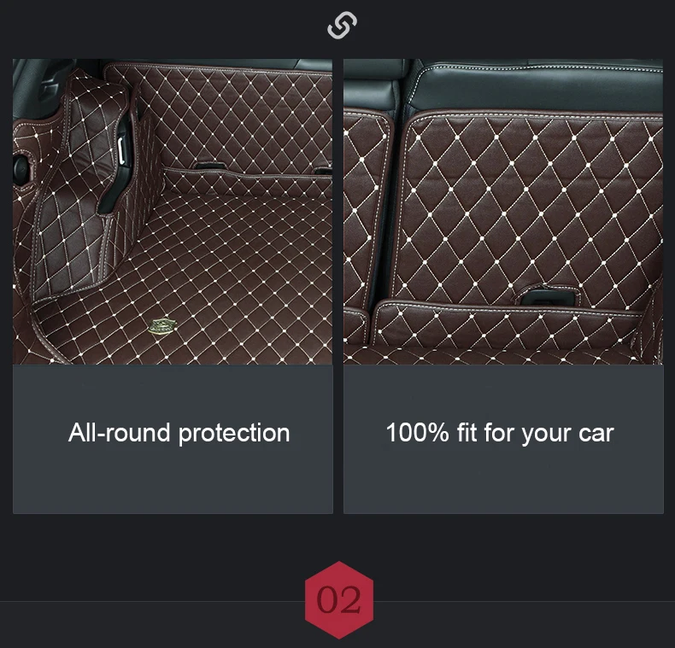Image resolution: width=675 pixels, height=648 pixels.
Task: Click the "All-round protection" caption text
Action: pos(179,433)
